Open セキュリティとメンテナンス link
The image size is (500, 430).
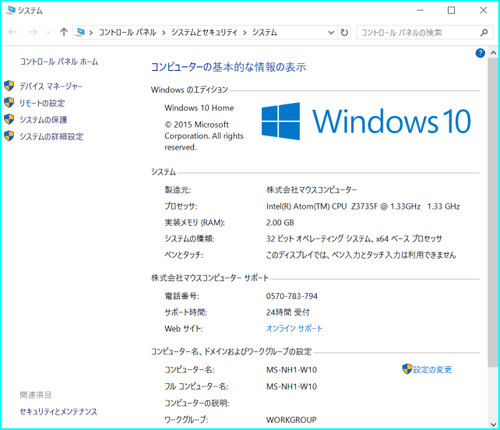(58, 412)
